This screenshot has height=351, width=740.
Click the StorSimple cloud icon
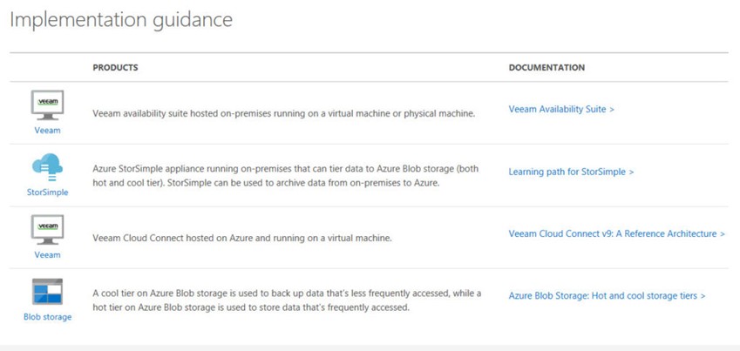47,167
